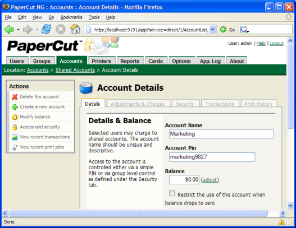Viewport: 296px width, 228px height.
Task: Select the Details sub-tab
Action: (93, 104)
